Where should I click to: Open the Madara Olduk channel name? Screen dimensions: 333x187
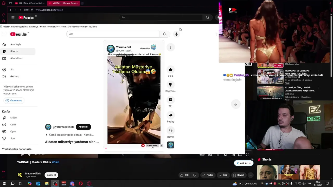(x=33, y=173)
